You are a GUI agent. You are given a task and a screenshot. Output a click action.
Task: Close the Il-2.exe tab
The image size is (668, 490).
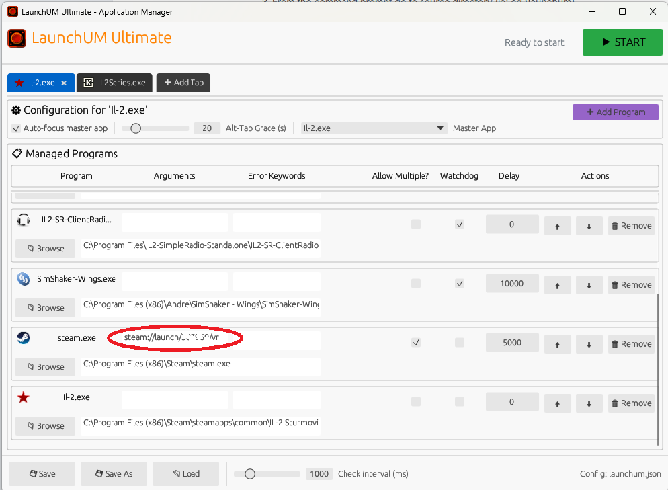[x=64, y=83]
